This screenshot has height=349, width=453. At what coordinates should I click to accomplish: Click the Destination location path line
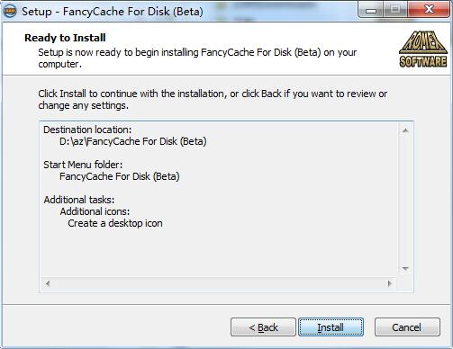(x=133, y=141)
